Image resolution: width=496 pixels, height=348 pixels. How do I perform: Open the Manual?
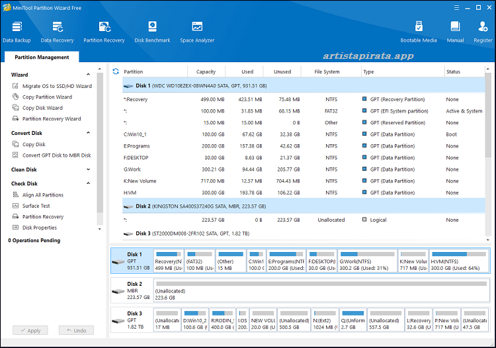[455, 32]
